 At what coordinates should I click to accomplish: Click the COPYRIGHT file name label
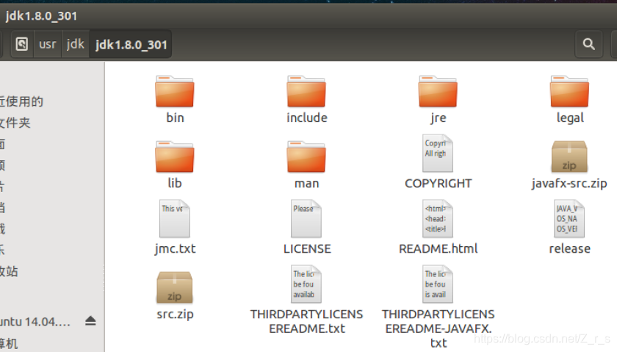tap(439, 184)
